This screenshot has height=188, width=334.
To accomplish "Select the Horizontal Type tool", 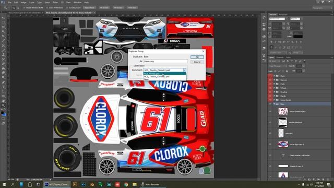I will 3,87.
